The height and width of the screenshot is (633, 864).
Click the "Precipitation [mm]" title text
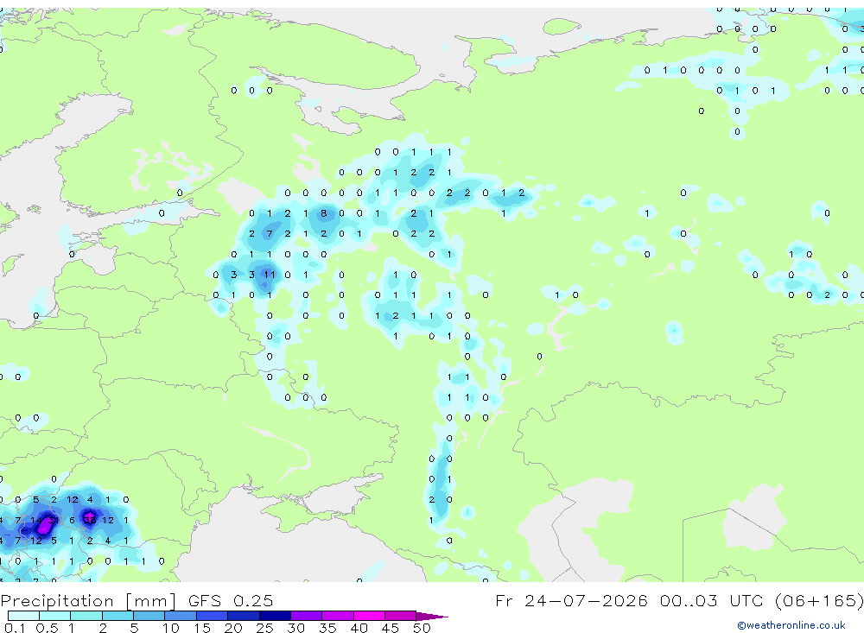(x=88, y=600)
